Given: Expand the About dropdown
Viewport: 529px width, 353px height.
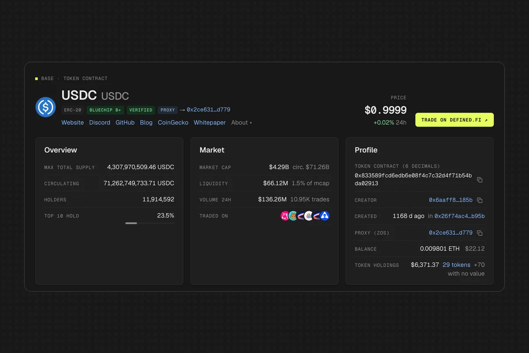Looking at the screenshot, I should 242,123.
